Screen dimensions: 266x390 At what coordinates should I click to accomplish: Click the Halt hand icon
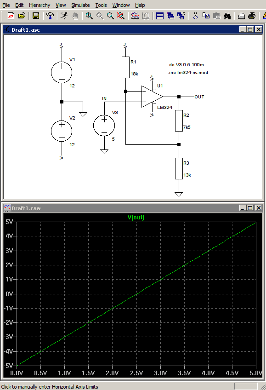tap(75, 16)
